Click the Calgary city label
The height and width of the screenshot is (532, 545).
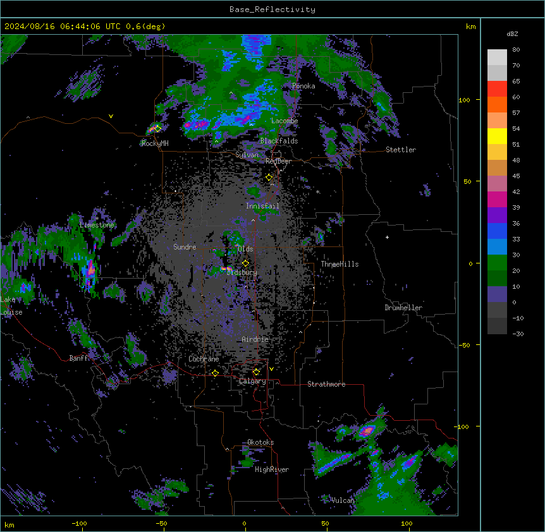[253, 381]
